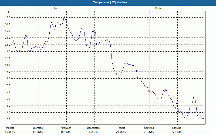Click the date 21.11.15
This screenshot has height=135, width=216.
[x=149, y=132]
